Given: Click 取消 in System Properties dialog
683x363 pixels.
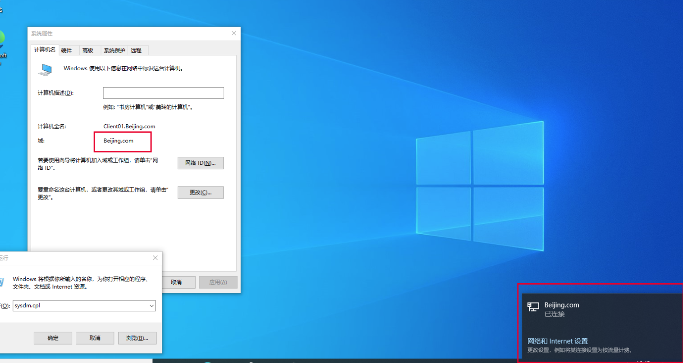Looking at the screenshot, I should tap(177, 282).
